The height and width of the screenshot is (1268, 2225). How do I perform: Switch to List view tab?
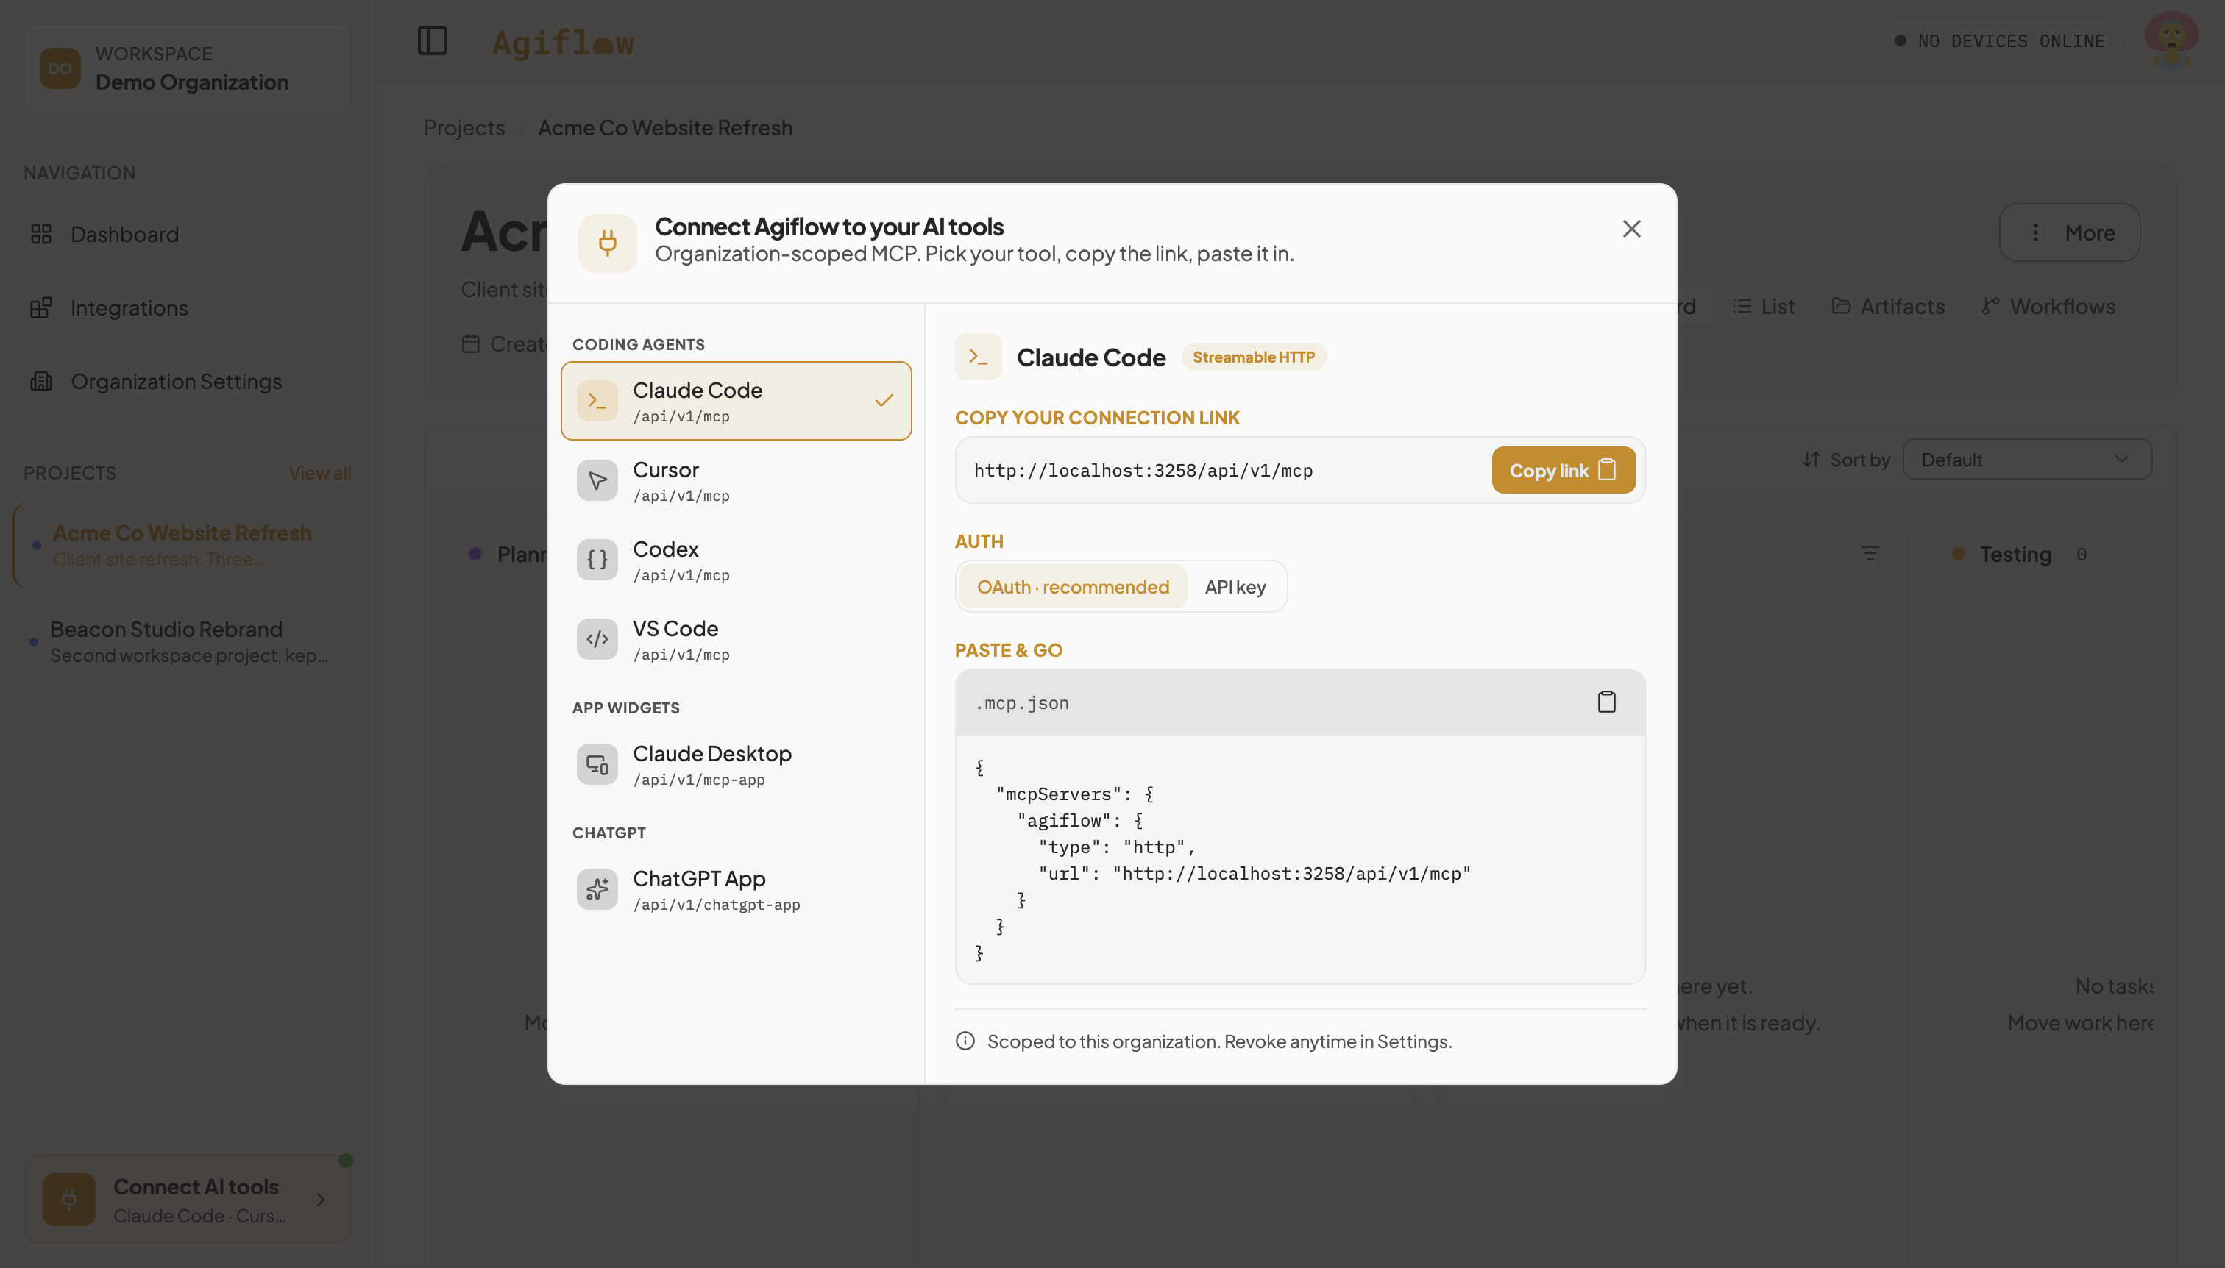[x=1764, y=307]
